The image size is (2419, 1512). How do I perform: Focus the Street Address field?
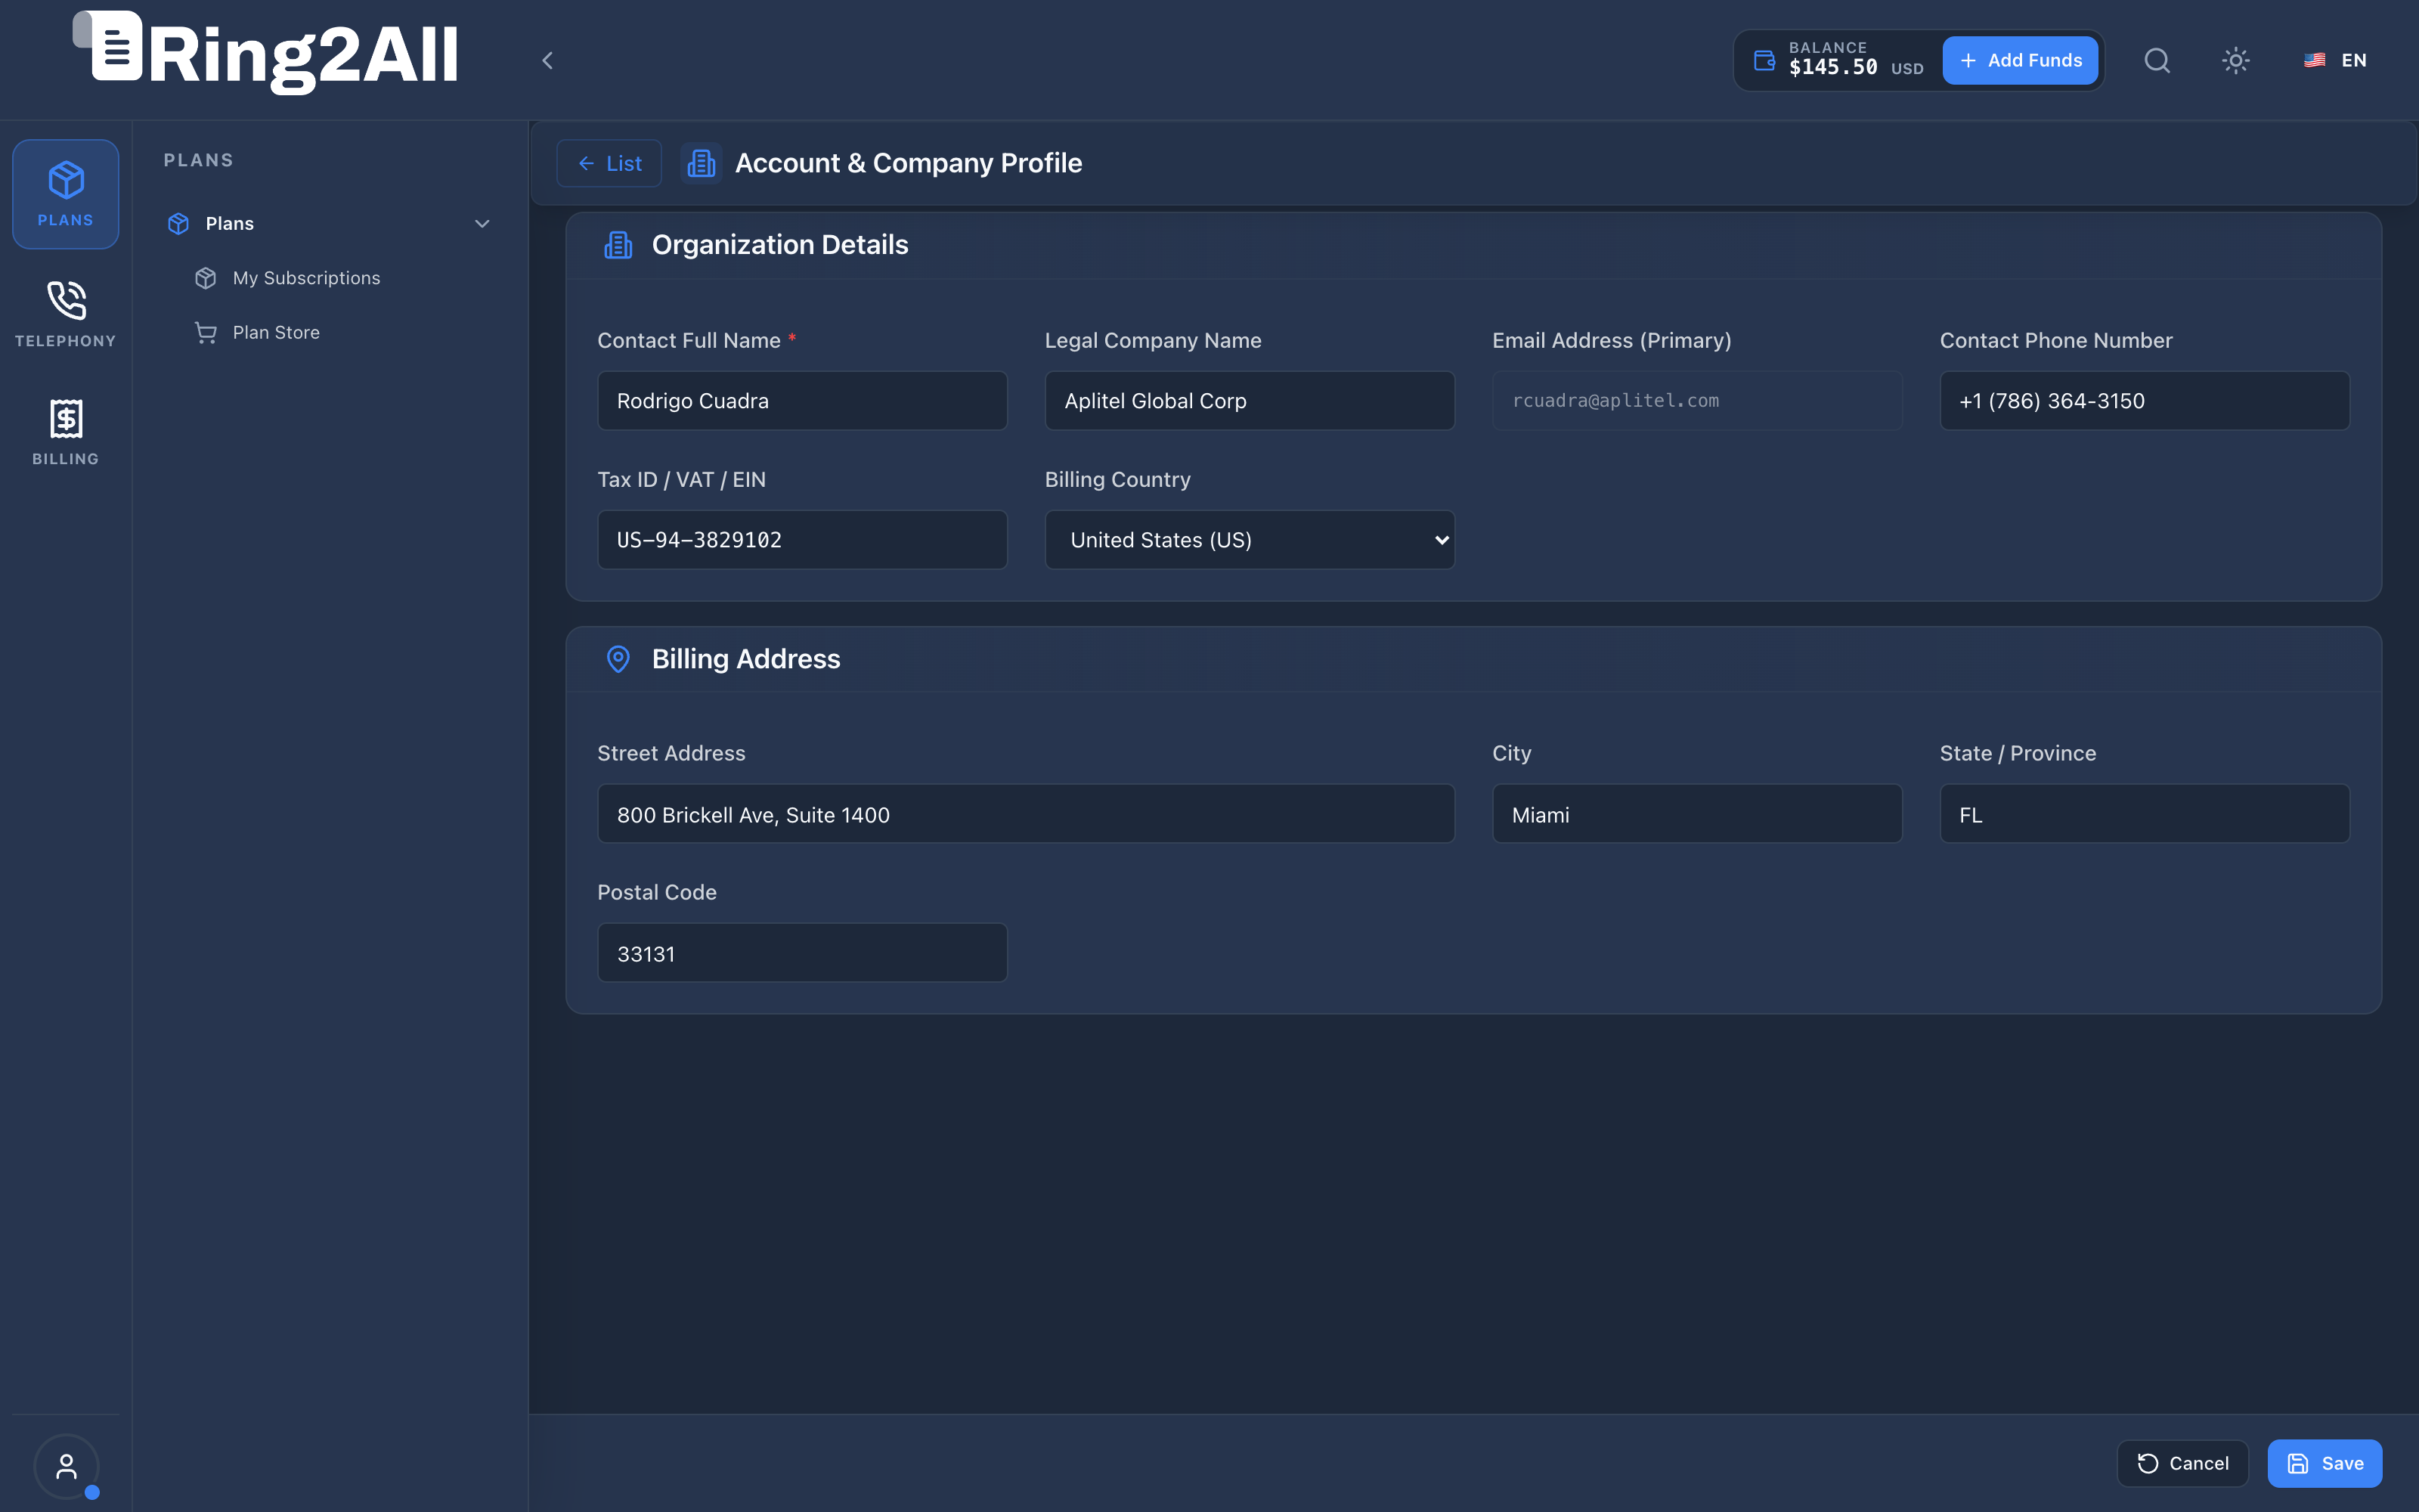(x=1026, y=814)
